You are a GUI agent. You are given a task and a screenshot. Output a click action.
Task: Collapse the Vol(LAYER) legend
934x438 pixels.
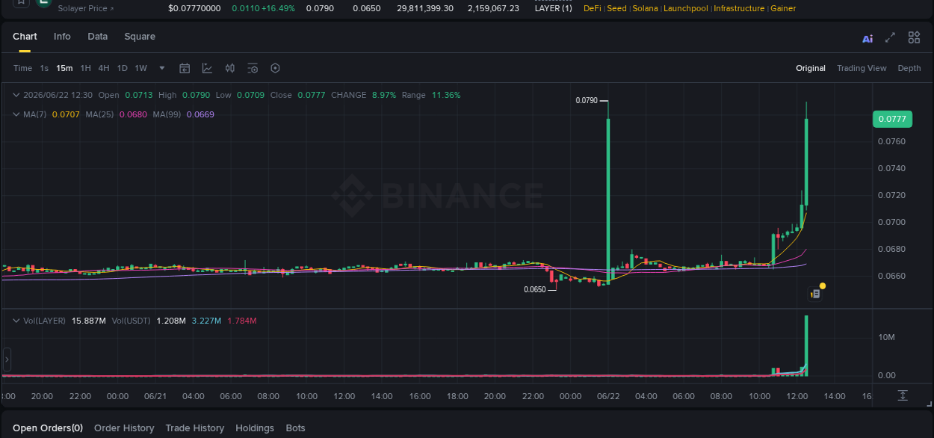pos(16,321)
